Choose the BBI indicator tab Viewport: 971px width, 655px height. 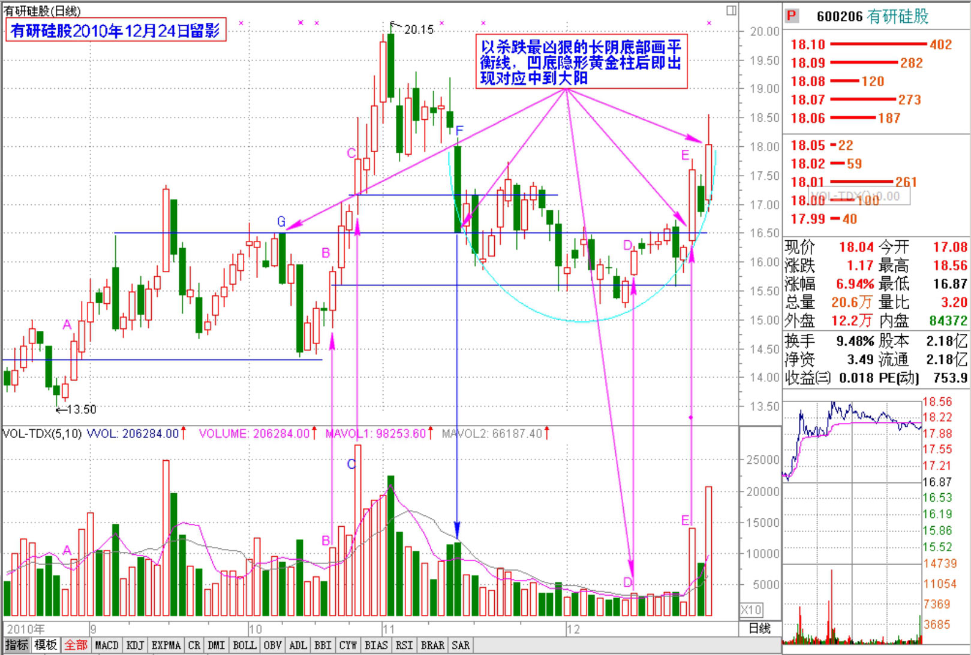click(323, 645)
